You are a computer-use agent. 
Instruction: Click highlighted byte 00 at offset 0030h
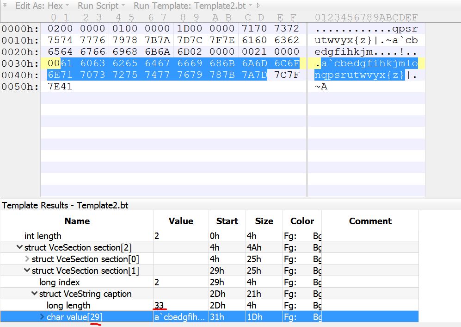[x=54, y=63]
